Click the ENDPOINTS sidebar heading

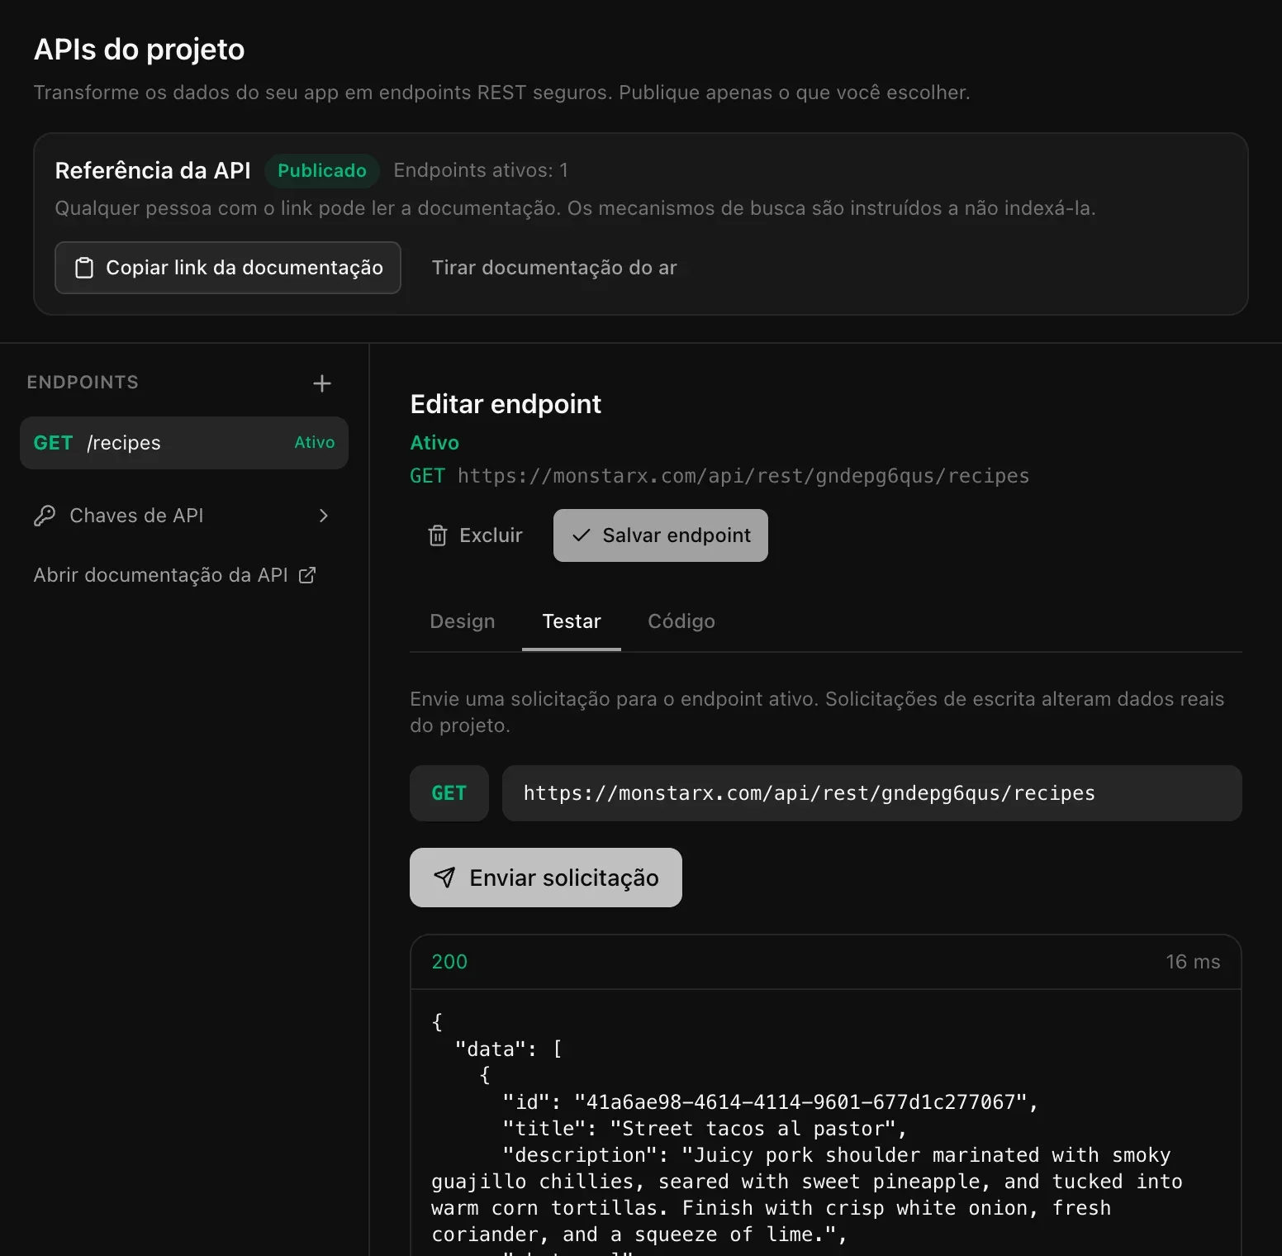[83, 383]
